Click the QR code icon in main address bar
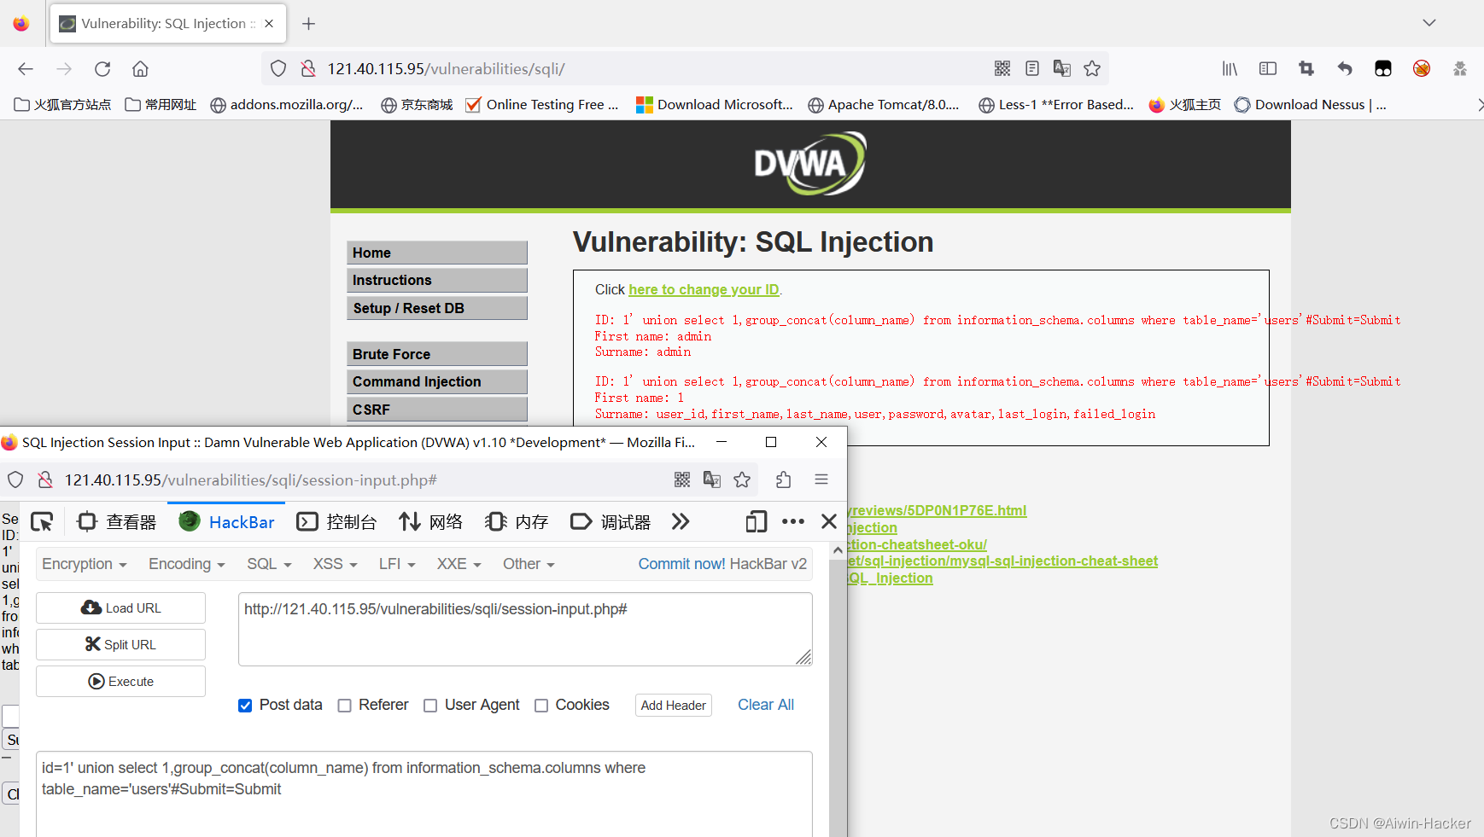 coord(1002,68)
